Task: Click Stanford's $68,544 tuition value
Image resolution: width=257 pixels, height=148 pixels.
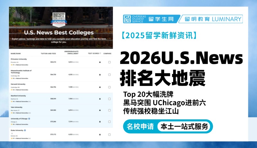Action: [x=53, y=98]
